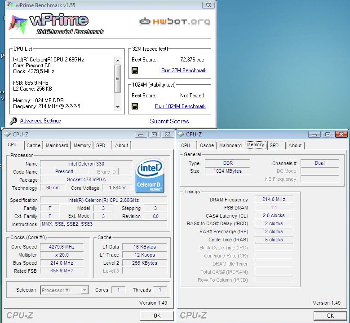
Task: Click the Level 2 cache value 256 KBytes
Action: pos(145,263)
